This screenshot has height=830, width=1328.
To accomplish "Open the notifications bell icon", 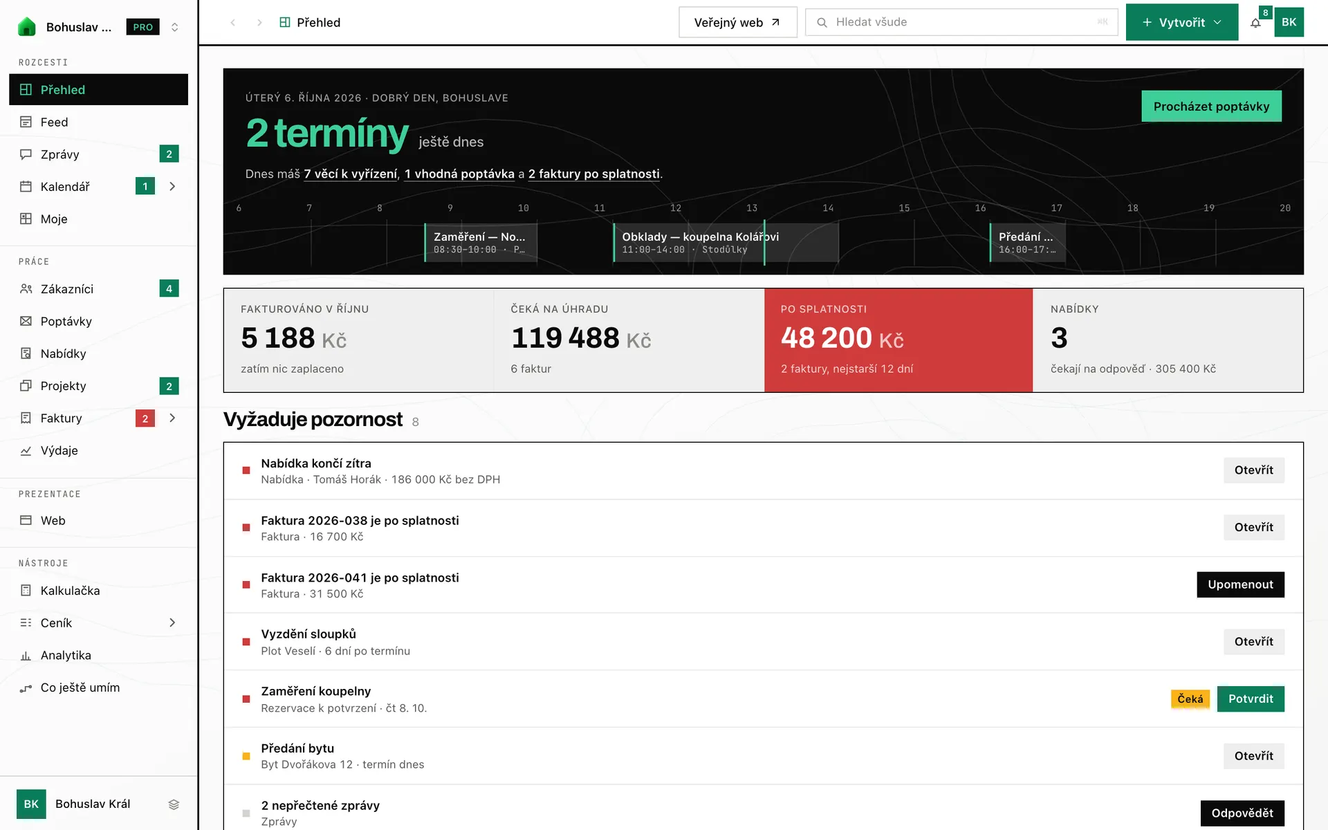I will [1255, 22].
